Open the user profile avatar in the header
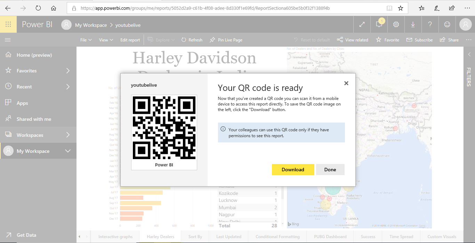The image size is (475, 243). point(465,24)
